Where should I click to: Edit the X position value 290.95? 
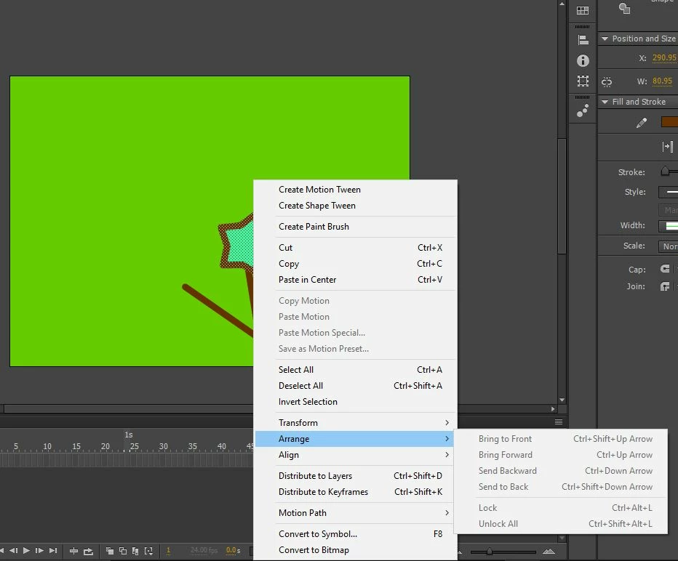tap(664, 57)
